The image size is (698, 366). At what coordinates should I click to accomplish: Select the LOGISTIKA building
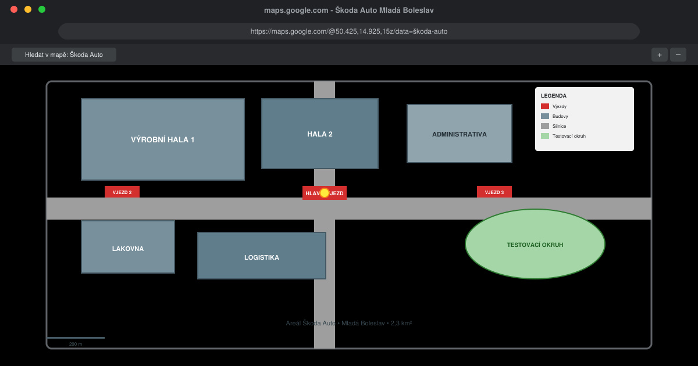262,256
